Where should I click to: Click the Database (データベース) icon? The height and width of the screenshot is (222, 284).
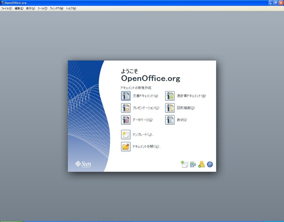(x=126, y=120)
